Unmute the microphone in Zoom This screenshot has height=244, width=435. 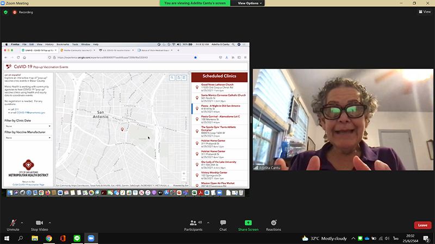tap(13, 225)
